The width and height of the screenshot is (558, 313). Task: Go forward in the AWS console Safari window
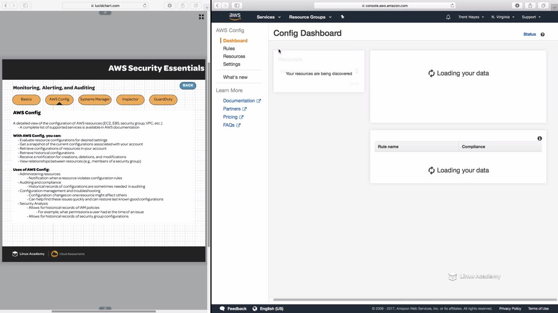point(225,6)
